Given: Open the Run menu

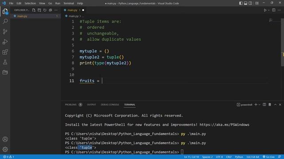Looking at the screenshot, I should click(x=58, y=3).
